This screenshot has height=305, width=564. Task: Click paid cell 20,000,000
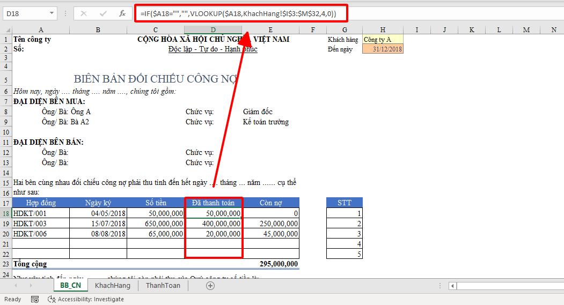213,234
